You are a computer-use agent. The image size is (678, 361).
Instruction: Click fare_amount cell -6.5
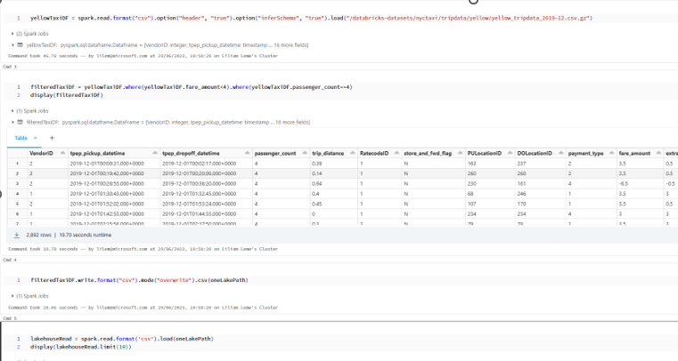click(624, 184)
